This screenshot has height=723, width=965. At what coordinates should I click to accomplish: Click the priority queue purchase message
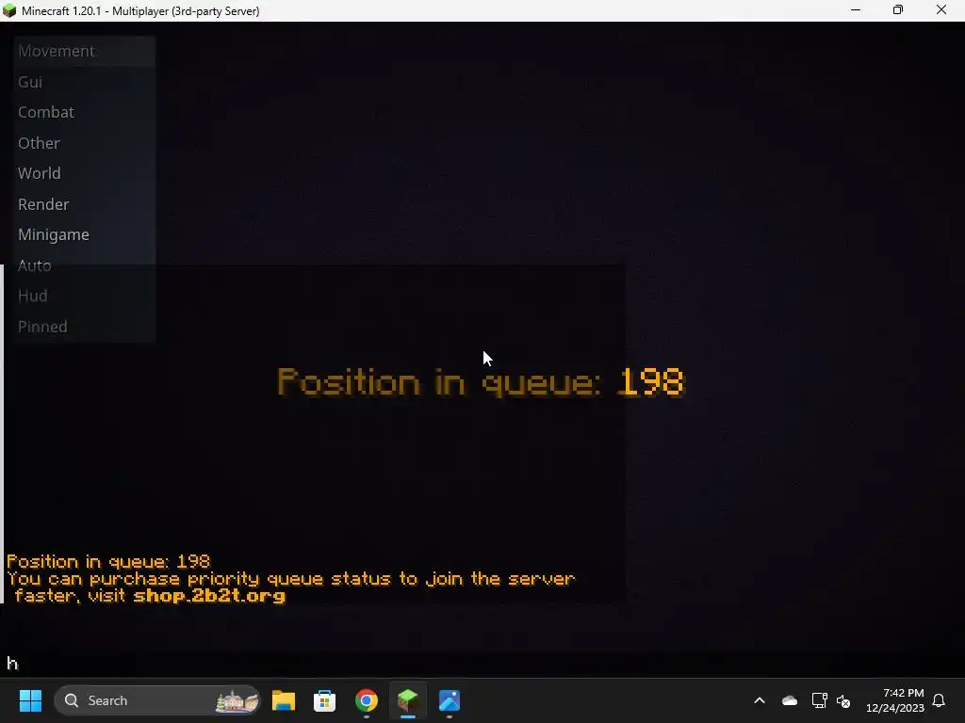coord(290,587)
